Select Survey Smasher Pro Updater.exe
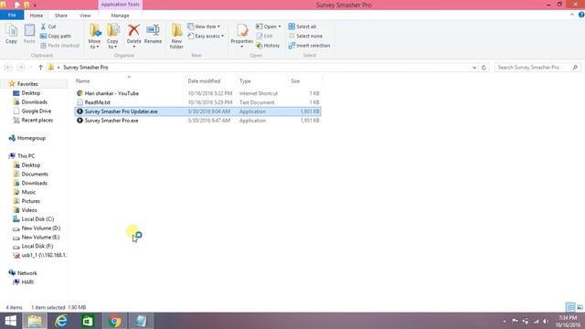This screenshot has width=585, height=329. click(x=197, y=111)
